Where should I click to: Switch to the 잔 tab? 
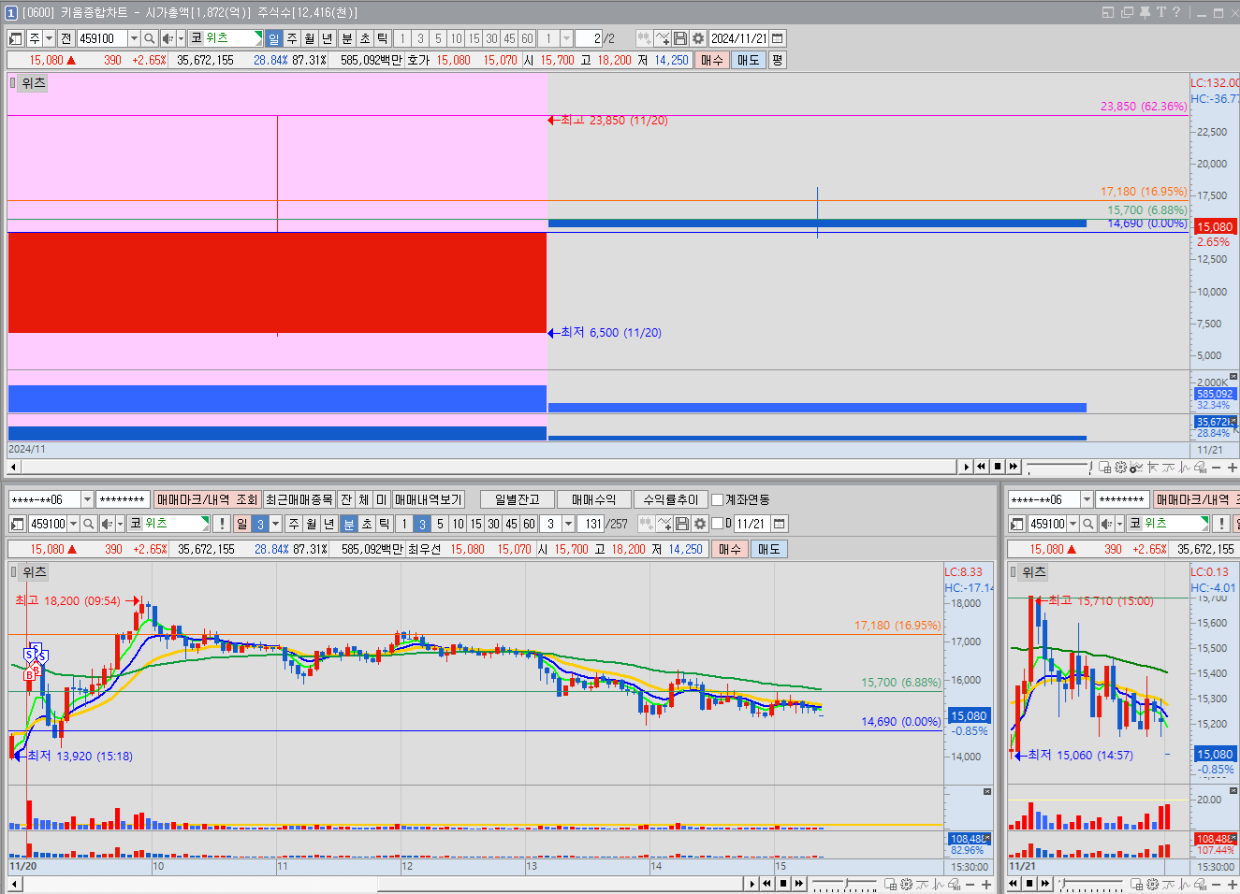346,499
